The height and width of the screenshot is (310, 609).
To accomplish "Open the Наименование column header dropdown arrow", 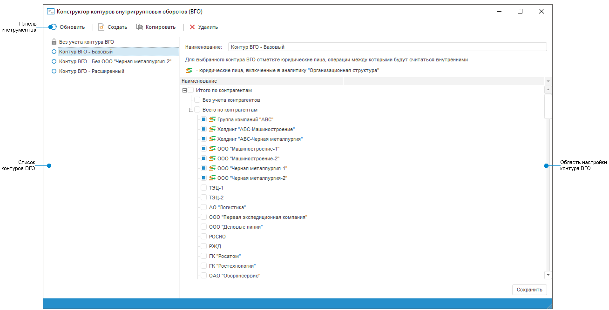I will (548, 81).
